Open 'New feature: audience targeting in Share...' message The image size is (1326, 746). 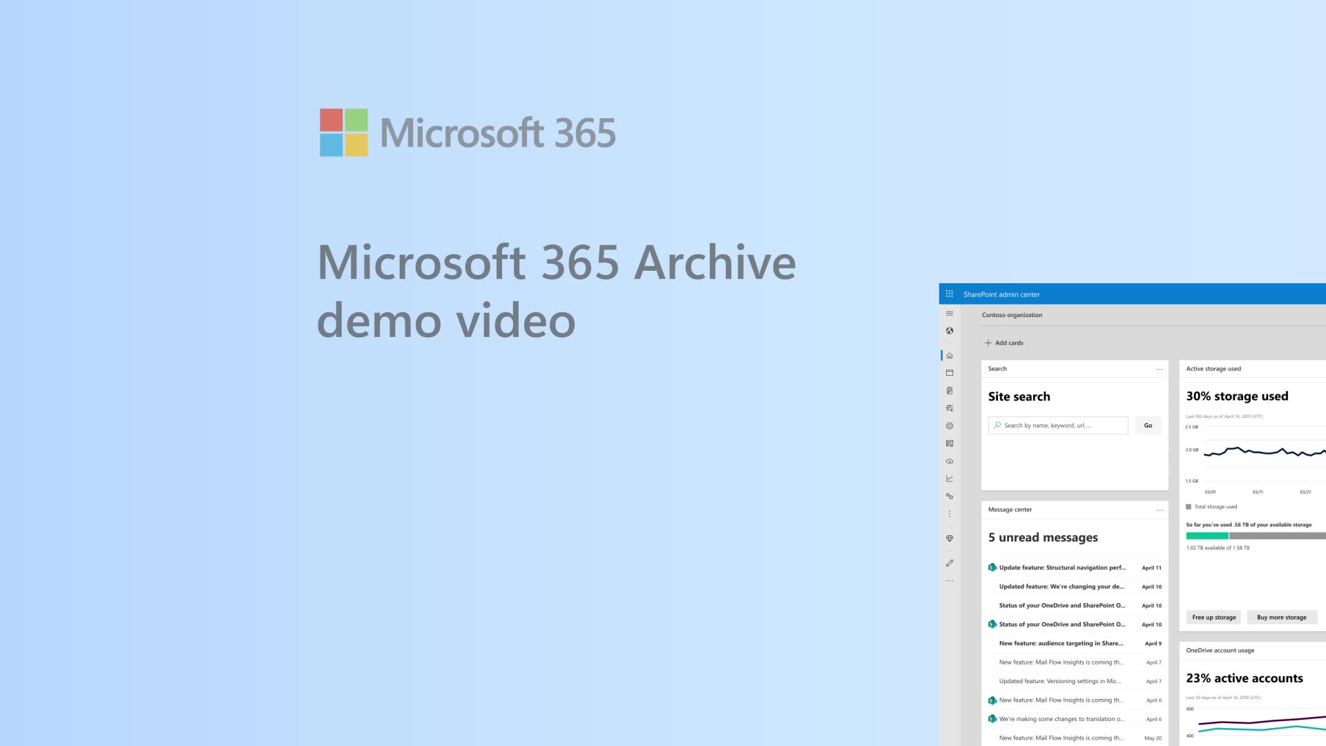click(x=1075, y=643)
